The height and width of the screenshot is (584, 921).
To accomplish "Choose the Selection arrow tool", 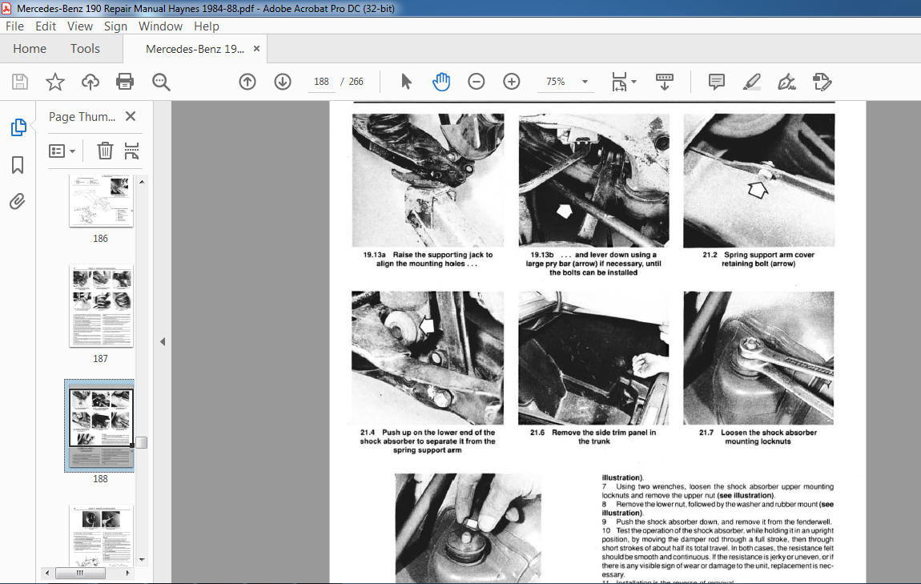I will [406, 82].
